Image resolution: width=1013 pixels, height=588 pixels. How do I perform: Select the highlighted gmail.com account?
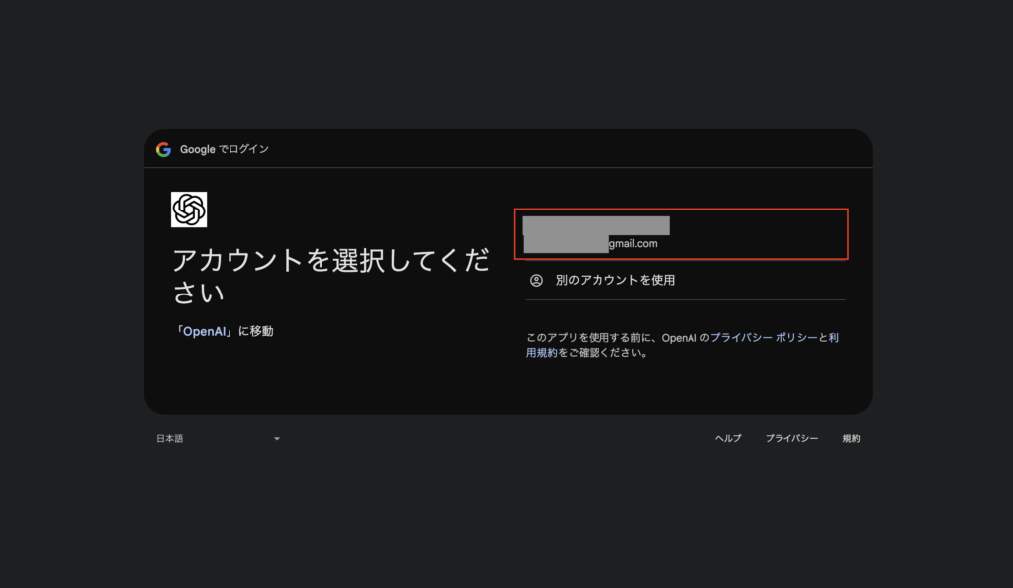pyautogui.click(x=681, y=234)
